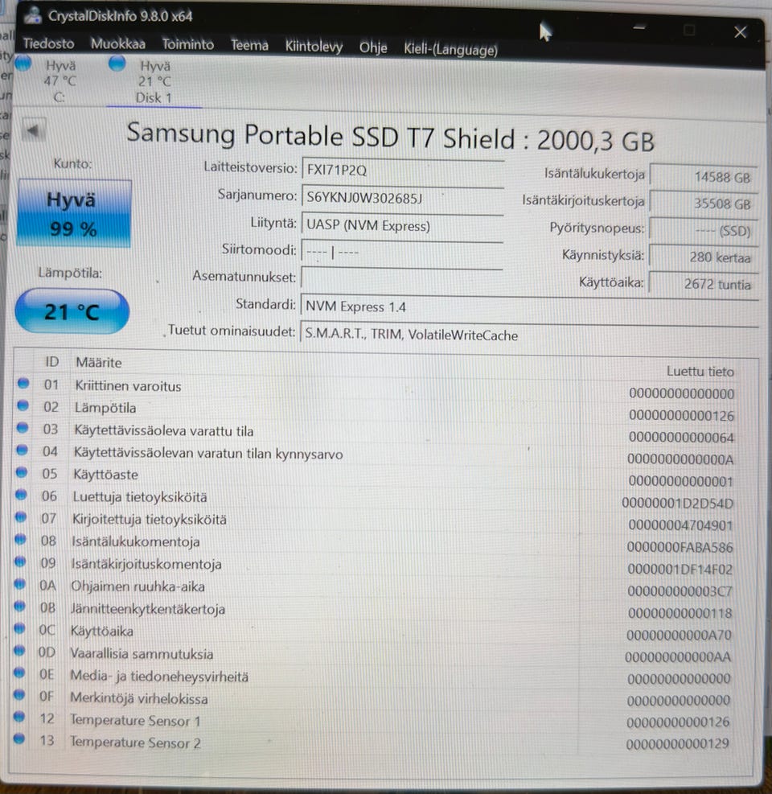
Task: Select the Disk 1 drive tab
Action: (154, 81)
